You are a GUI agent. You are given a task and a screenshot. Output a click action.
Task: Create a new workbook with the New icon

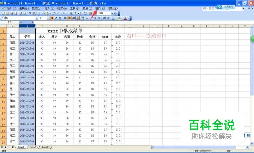(x=3, y=13)
